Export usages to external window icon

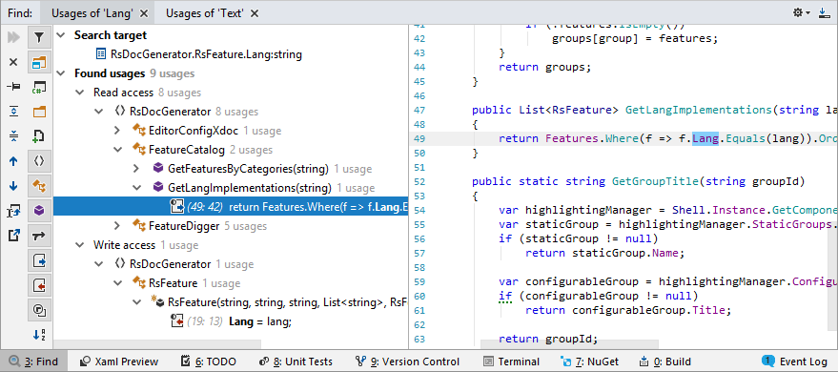pos(14,236)
